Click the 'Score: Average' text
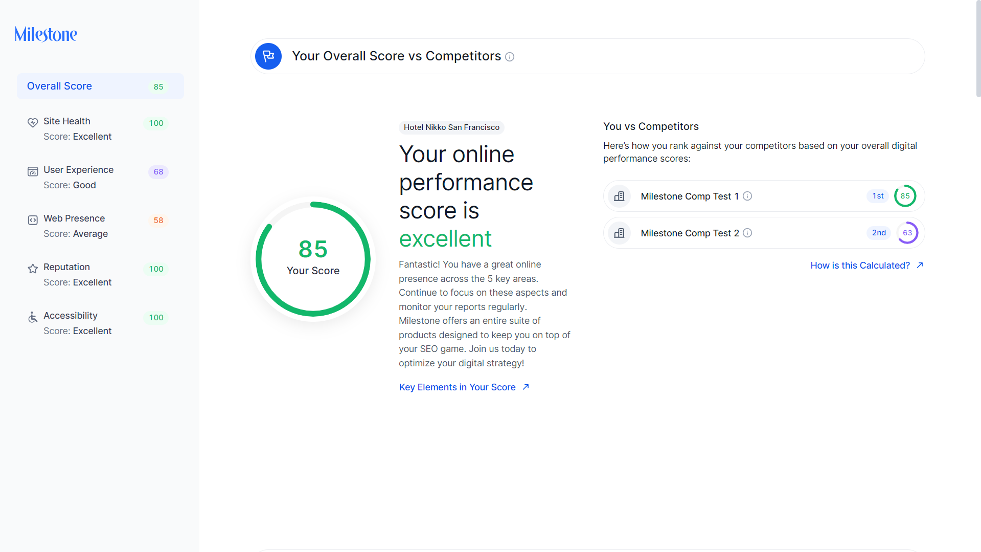Image resolution: width=981 pixels, height=552 pixels. [76, 234]
